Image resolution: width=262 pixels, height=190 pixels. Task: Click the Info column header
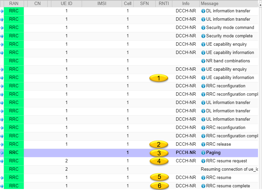(186, 4)
